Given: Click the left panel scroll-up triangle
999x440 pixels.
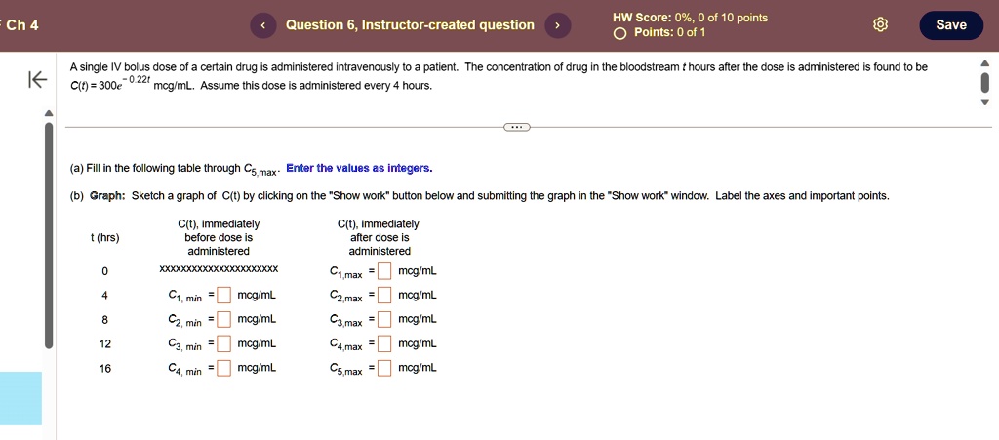Looking at the screenshot, I should point(49,113).
